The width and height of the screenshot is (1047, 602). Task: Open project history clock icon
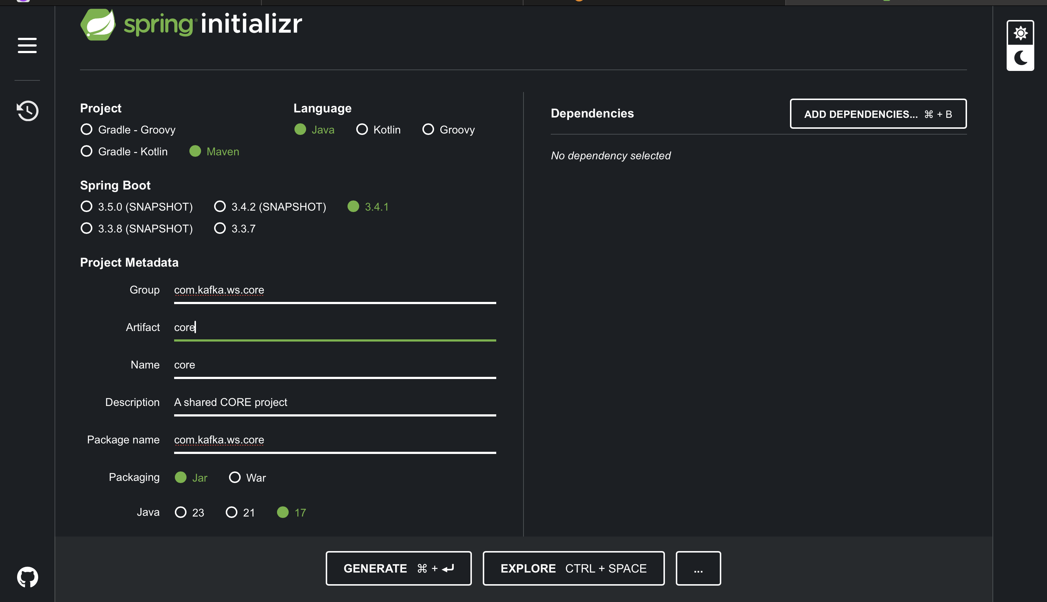(27, 111)
